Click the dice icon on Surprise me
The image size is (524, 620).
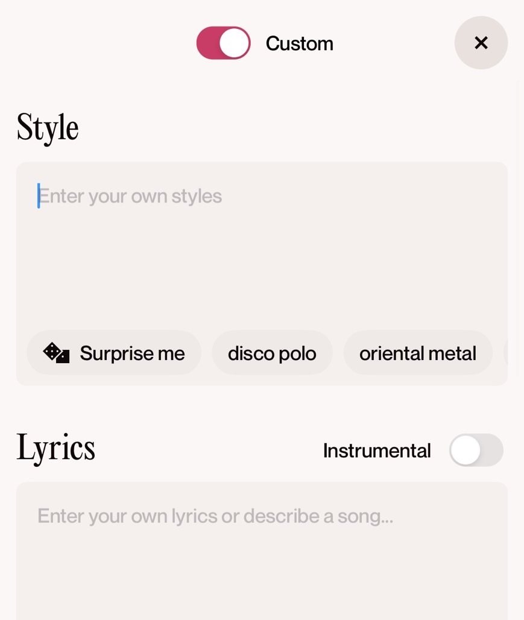56,353
